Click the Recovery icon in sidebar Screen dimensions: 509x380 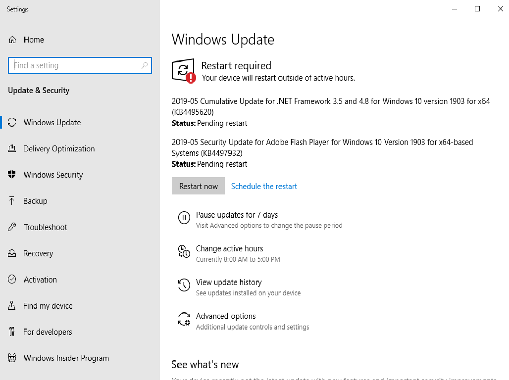click(12, 253)
